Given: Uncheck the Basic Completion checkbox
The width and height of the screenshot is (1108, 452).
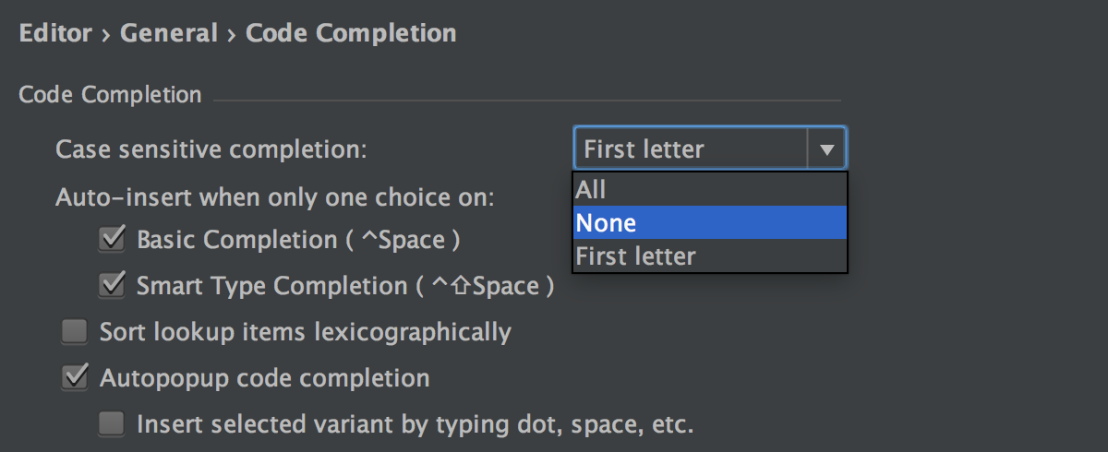Looking at the screenshot, I should [x=112, y=240].
